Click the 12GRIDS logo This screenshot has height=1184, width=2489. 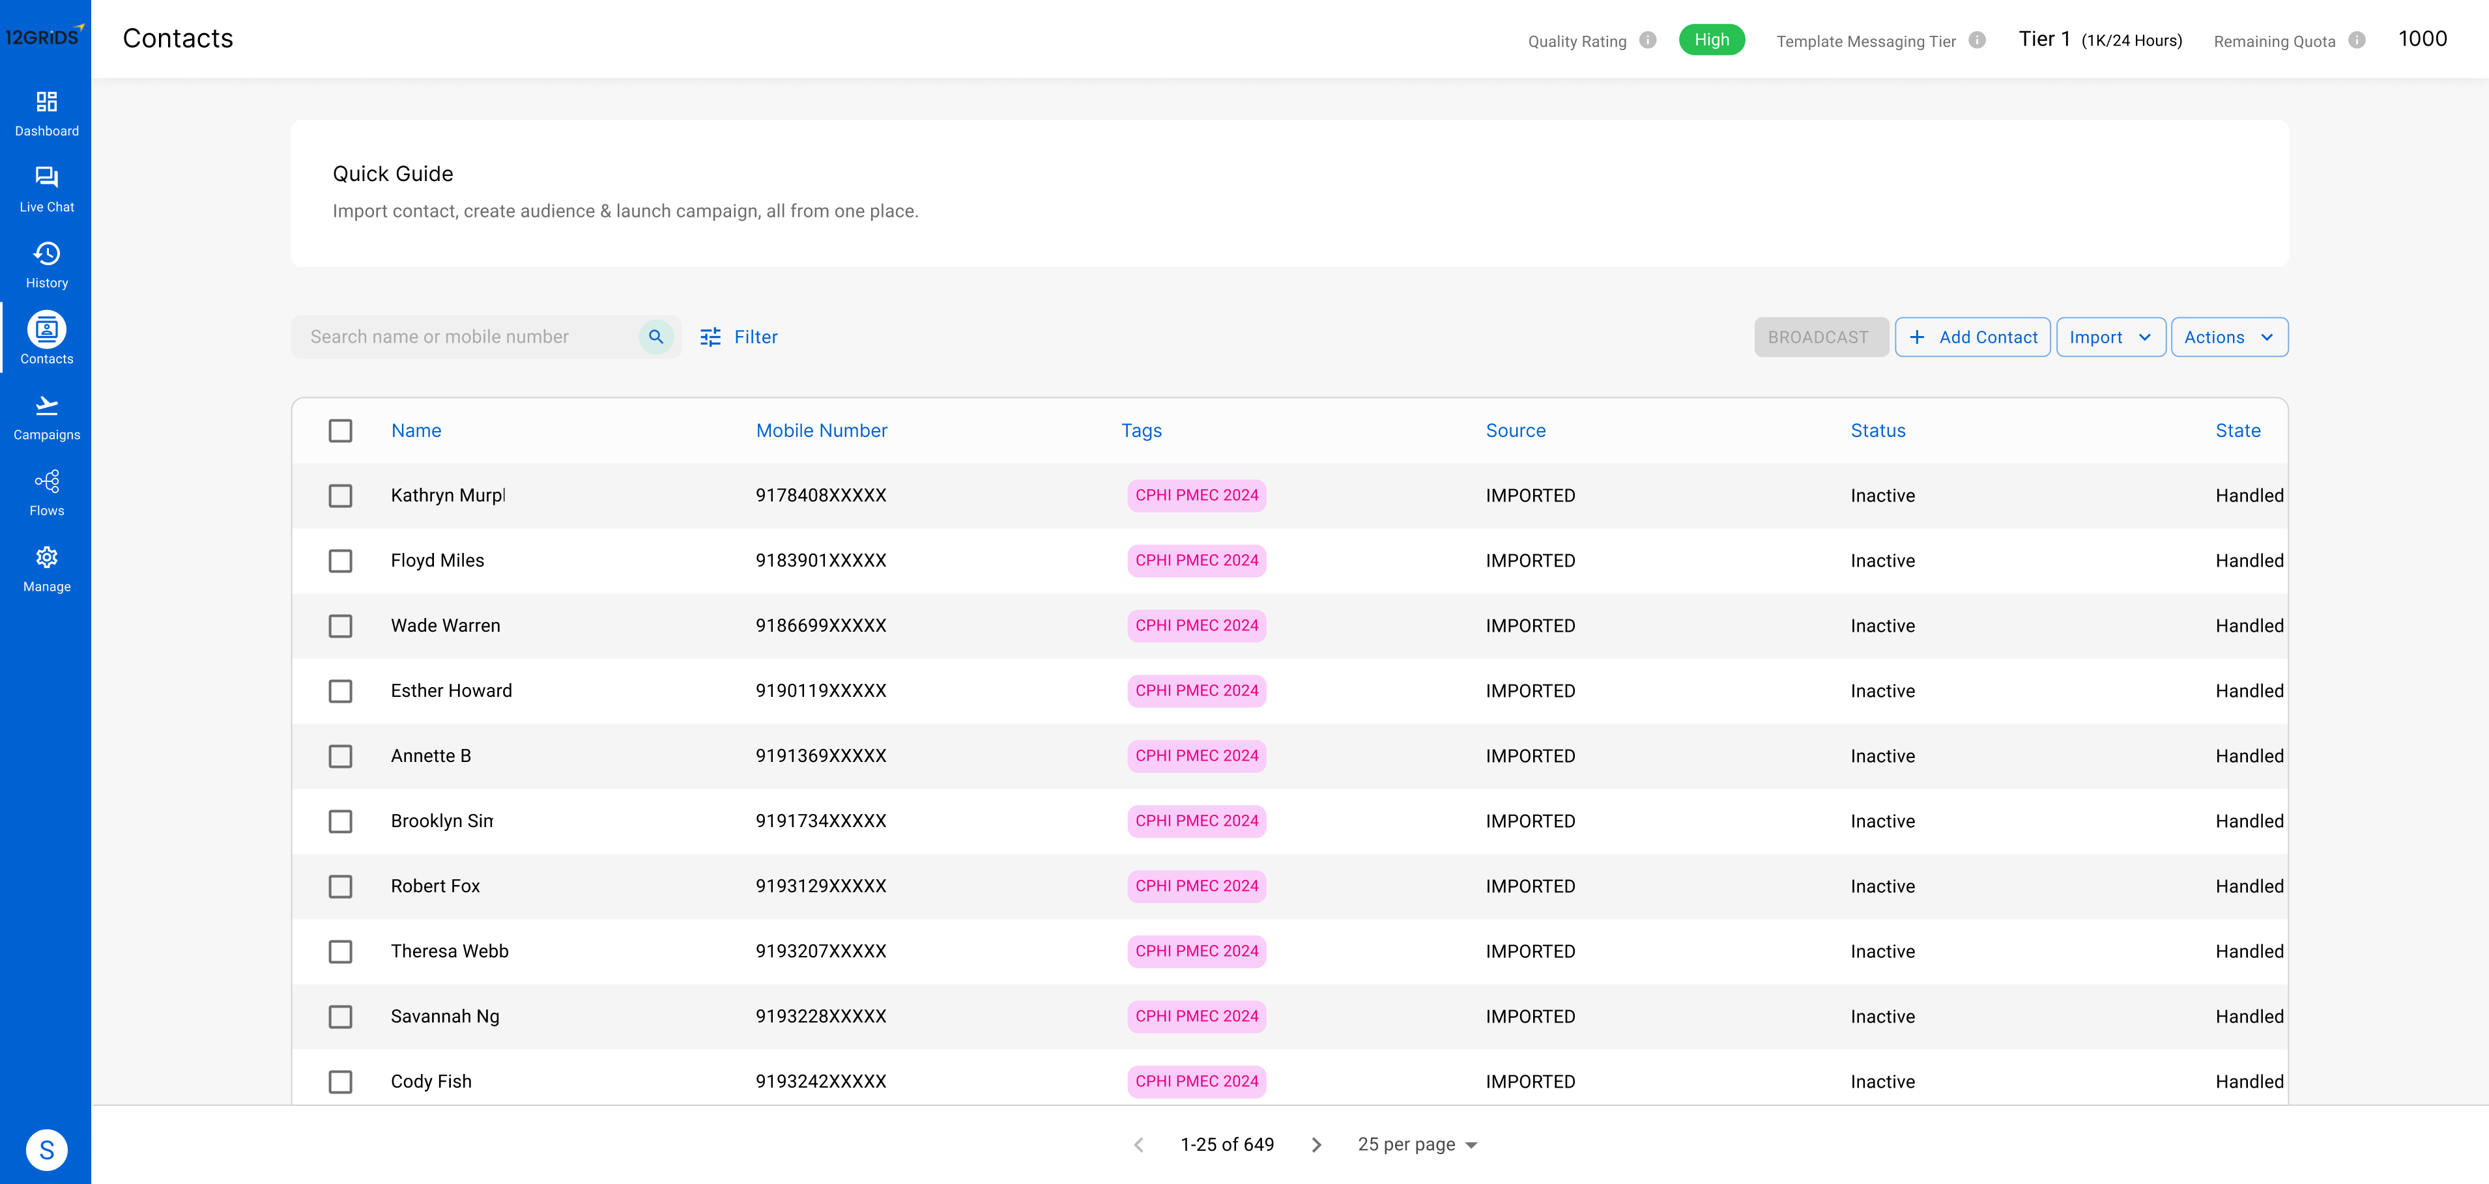point(44,36)
